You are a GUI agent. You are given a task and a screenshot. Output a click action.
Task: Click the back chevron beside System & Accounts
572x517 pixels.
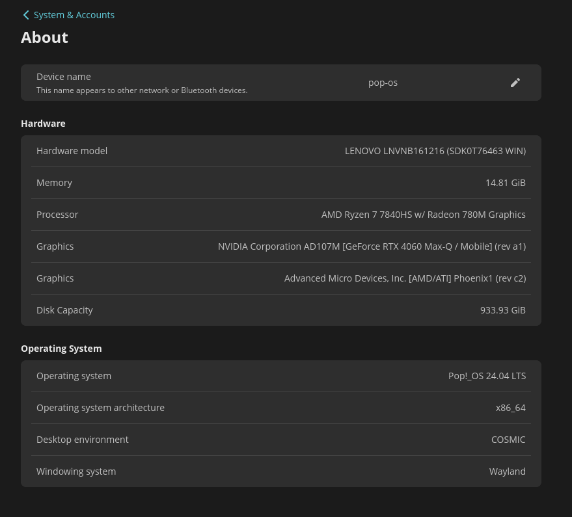click(x=26, y=15)
